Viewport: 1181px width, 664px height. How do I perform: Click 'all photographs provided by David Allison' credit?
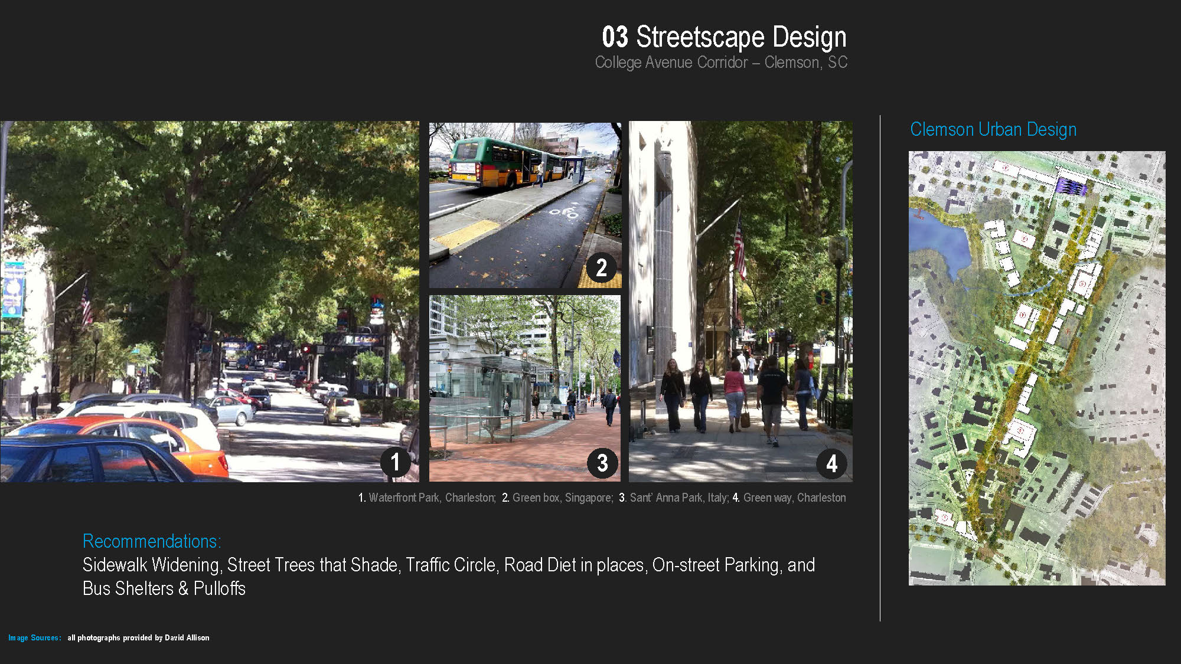(138, 637)
